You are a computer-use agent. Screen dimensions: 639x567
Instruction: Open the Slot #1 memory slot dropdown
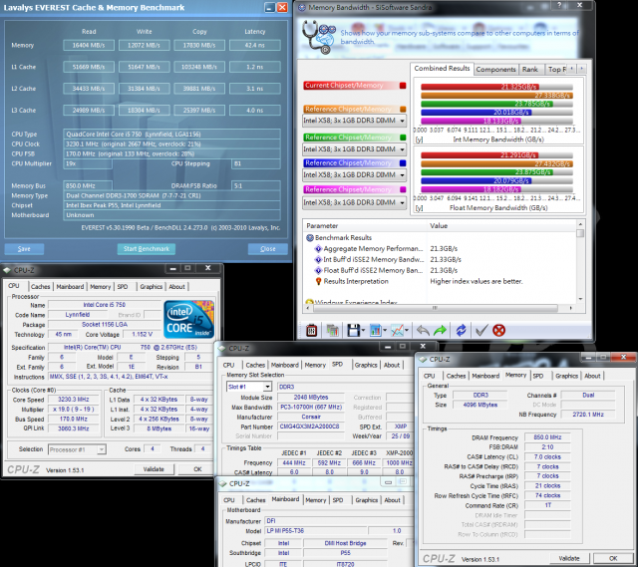pyautogui.click(x=249, y=387)
